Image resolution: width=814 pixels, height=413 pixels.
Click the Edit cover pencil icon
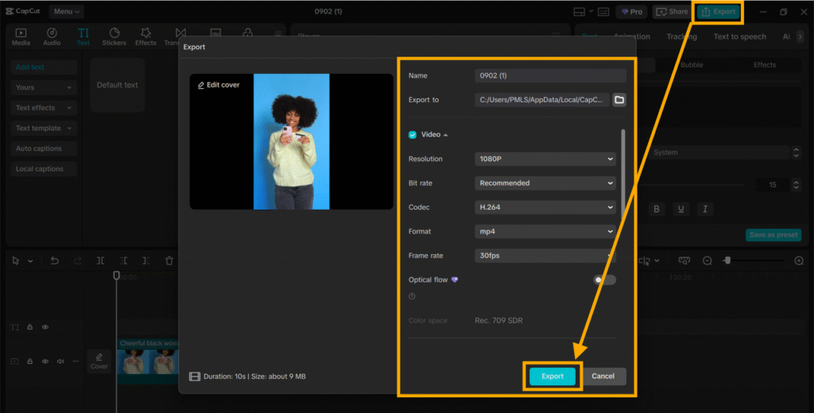(x=201, y=85)
